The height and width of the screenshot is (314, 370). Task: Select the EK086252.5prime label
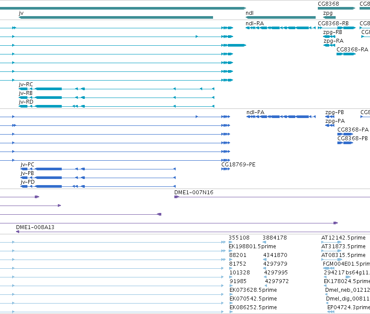tap(253, 307)
